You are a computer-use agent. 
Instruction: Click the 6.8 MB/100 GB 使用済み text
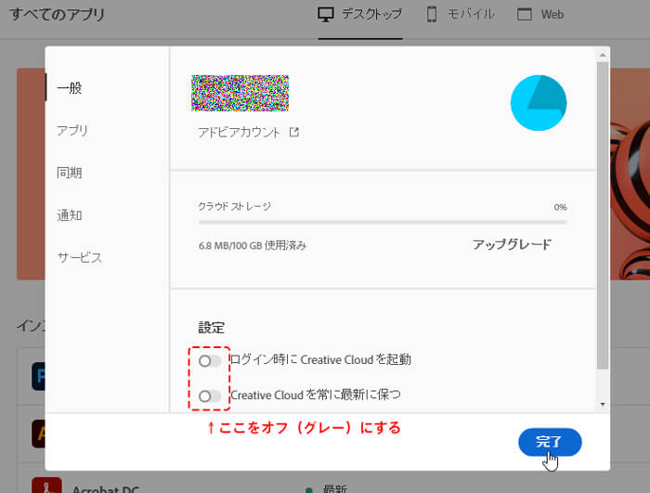pyautogui.click(x=252, y=245)
